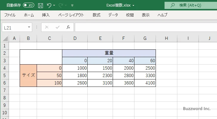Click the Save icon in title bar
The width and height of the screenshot is (217, 119).
[41, 5]
